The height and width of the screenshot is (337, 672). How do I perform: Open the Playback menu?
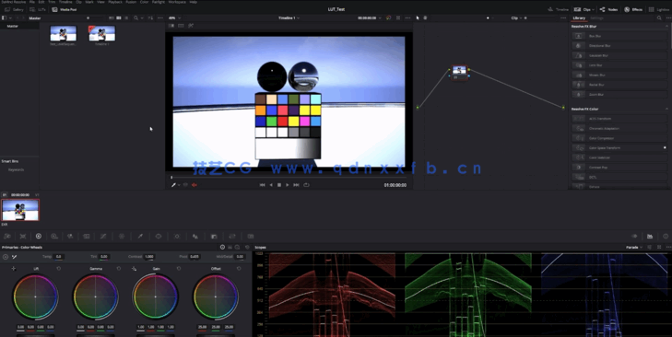[x=115, y=2]
